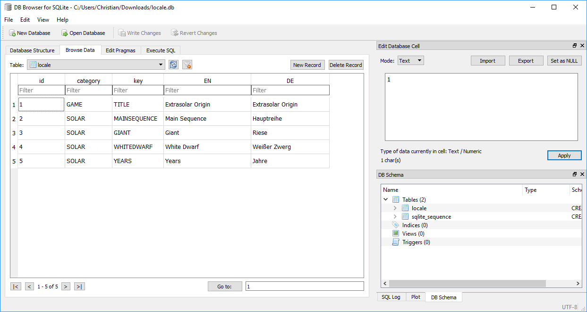The height and width of the screenshot is (312, 587).
Task: Open the Edit menu
Action: point(25,20)
